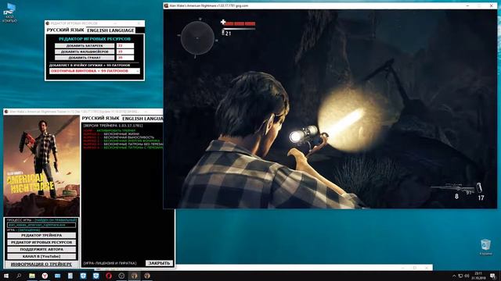The width and height of the screenshot is (501, 281).
Task: Open the volume control in the tray
Action: pos(467,276)
